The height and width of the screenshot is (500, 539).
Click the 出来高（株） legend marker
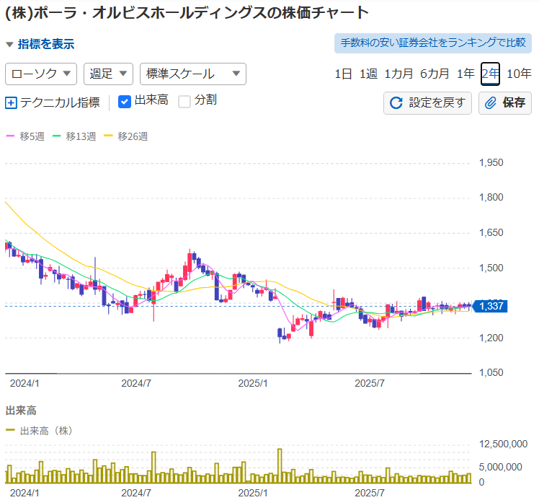(x=11, y=431)
